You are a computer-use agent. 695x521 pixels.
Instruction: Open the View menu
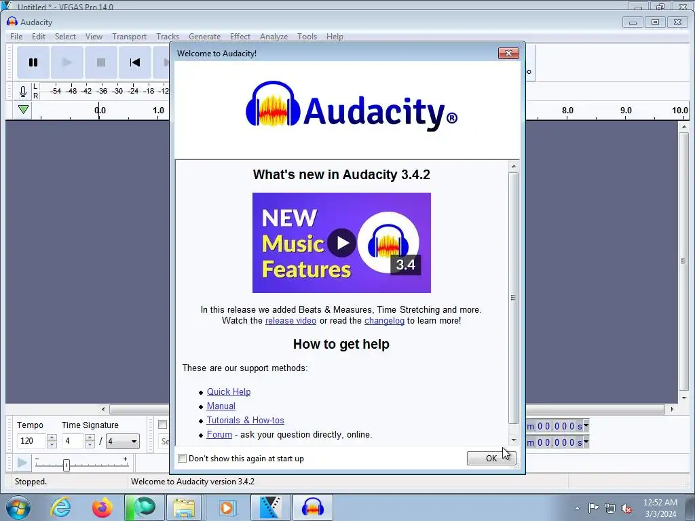coord(94,37)
